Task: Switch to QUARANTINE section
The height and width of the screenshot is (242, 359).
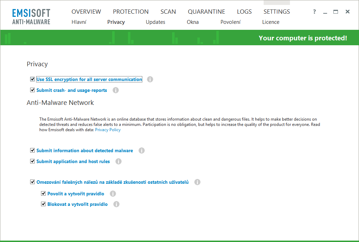Action: tap(206, 12)
